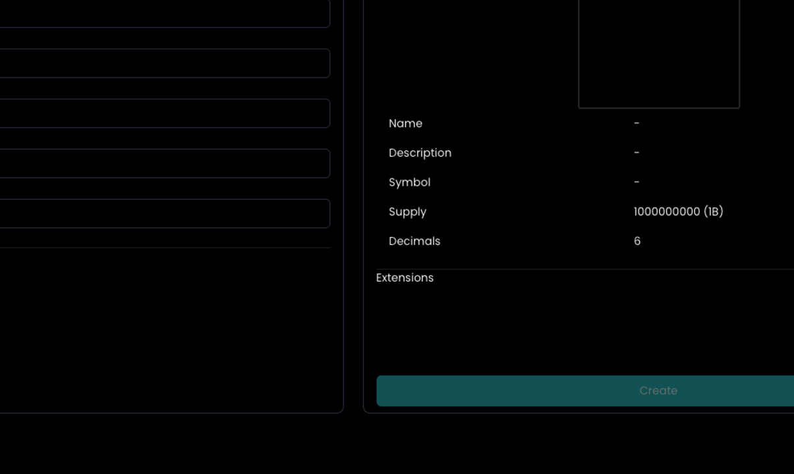Viewport: 794px width, 474px height.
Task: Select the Symbol label in the preview
Action: (x=409, y=182)
